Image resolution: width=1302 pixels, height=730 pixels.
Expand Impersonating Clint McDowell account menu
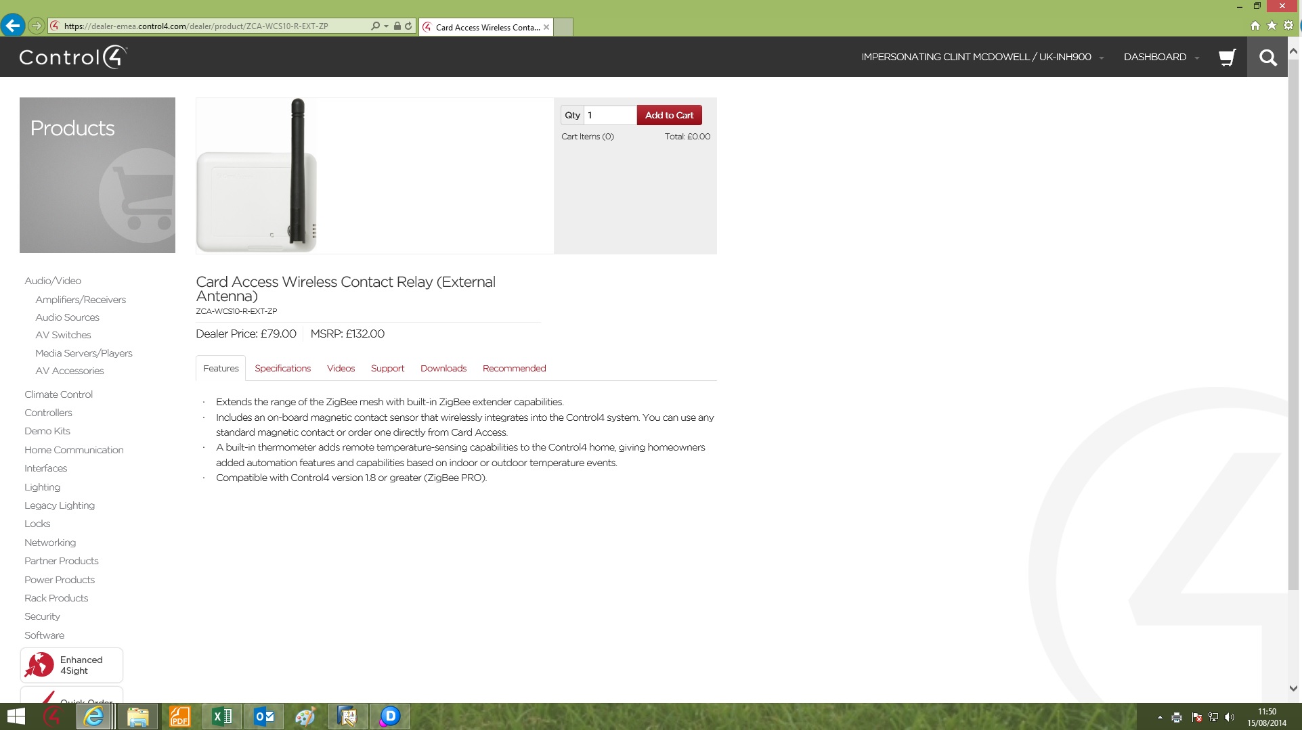coord(982,57)
